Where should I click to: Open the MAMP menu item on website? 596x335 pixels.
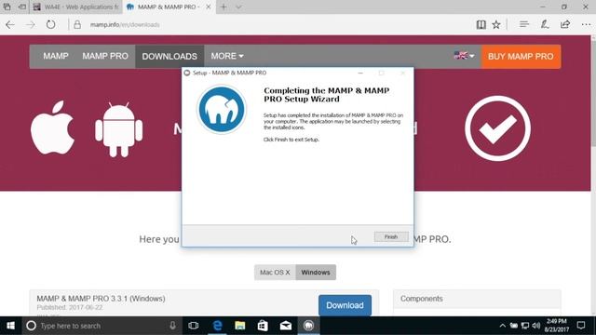click(56, 56)
